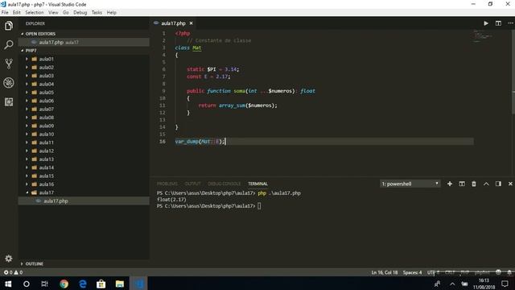Click the notification bell in status bar
The width and height of the screenshot is (515, 290).
click(509, 272)
